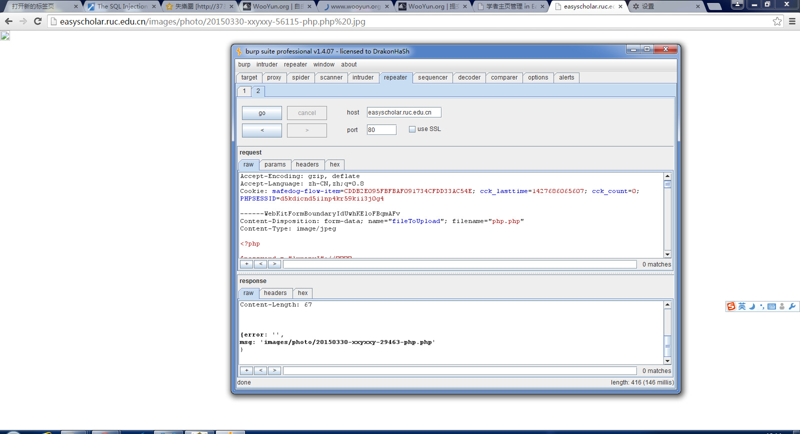800x434 pixels.
Task: Show response headers tab
Action: click(275, 293)
